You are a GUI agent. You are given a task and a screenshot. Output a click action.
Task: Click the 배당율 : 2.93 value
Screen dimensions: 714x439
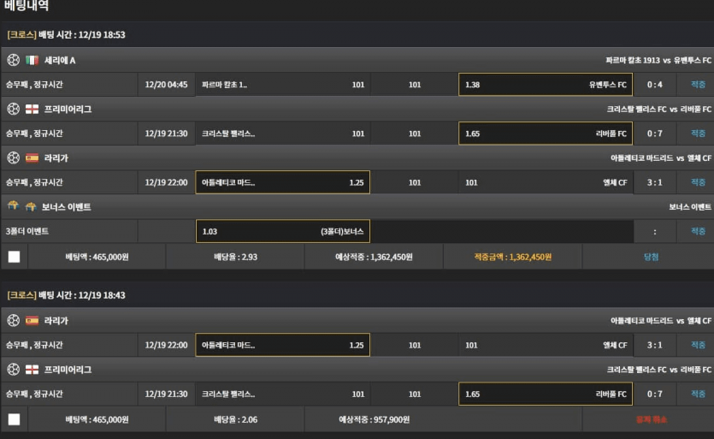click(x=235, y=257)
